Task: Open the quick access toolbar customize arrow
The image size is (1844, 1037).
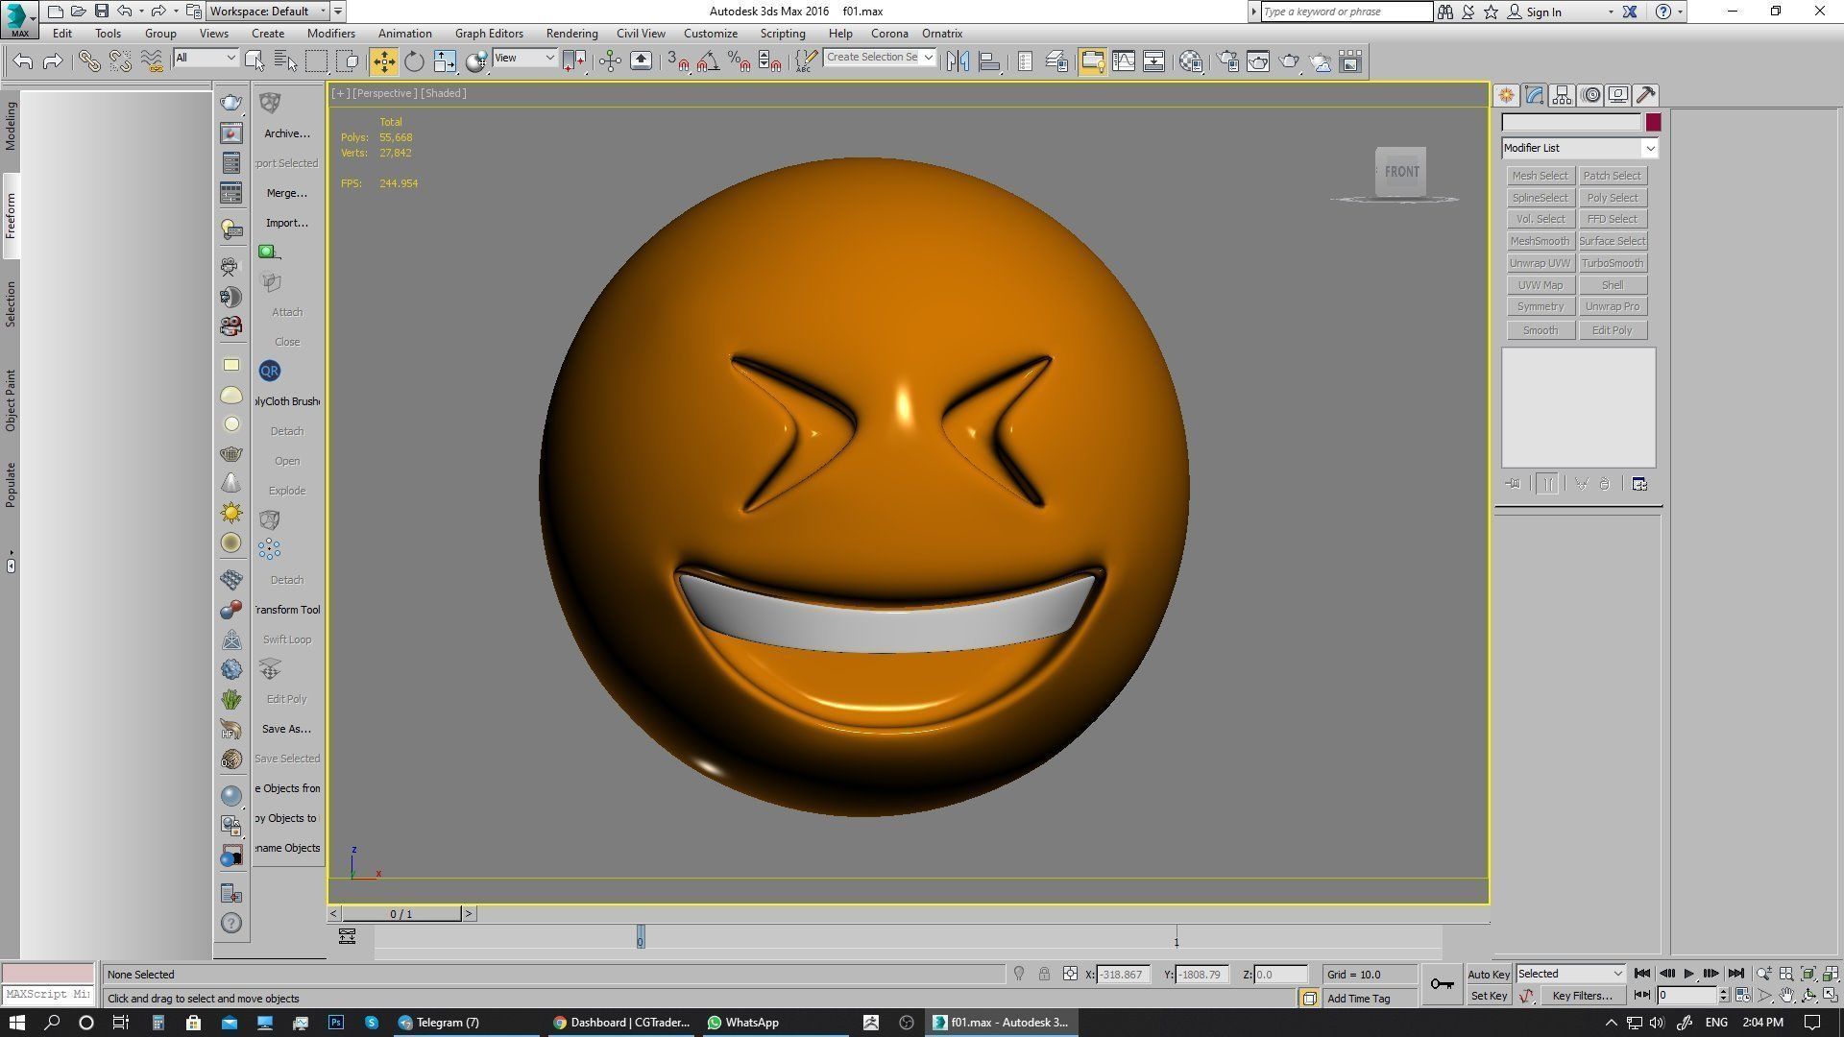Action: 338,12
